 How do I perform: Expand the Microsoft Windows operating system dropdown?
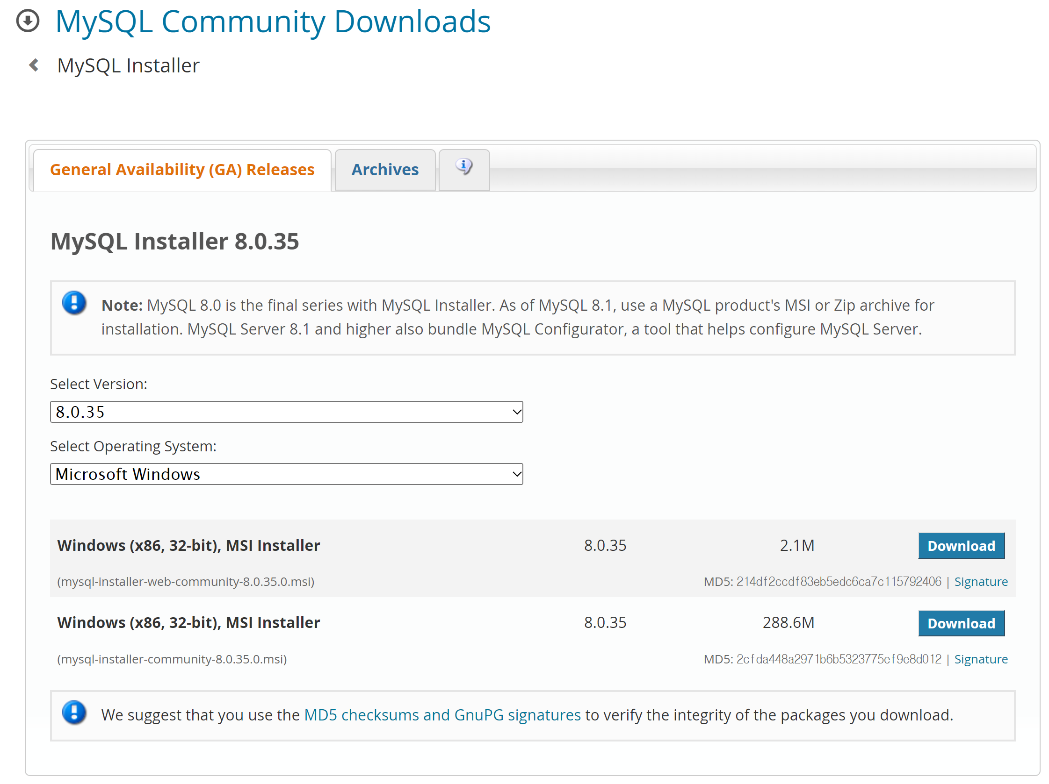click(286, 474)
